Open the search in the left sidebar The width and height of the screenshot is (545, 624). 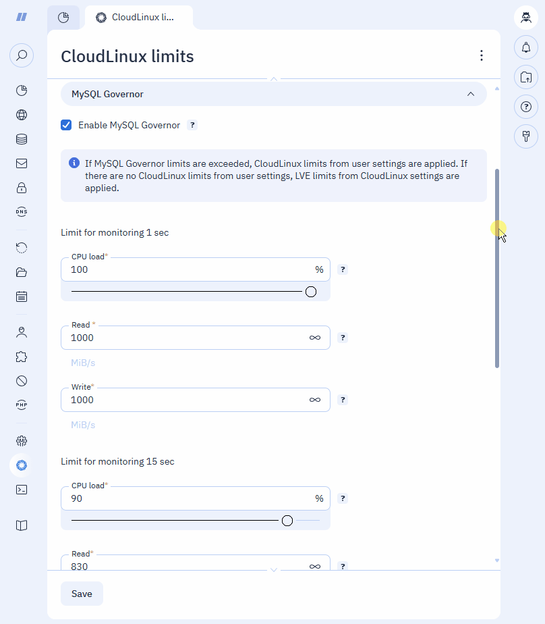[x=22, y=55]
